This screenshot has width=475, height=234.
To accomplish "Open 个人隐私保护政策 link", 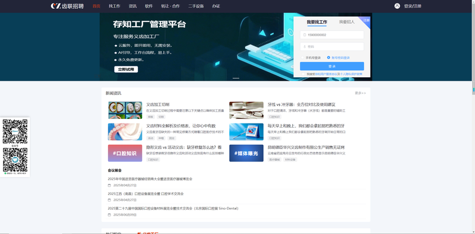I will [x=351, y=74].
